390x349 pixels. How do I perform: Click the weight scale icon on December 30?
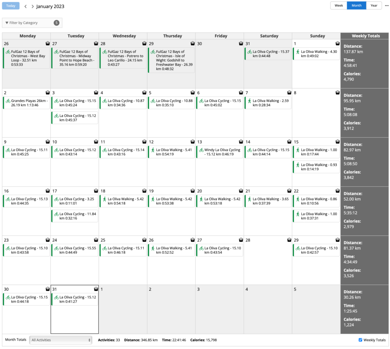tap(241, 43)
